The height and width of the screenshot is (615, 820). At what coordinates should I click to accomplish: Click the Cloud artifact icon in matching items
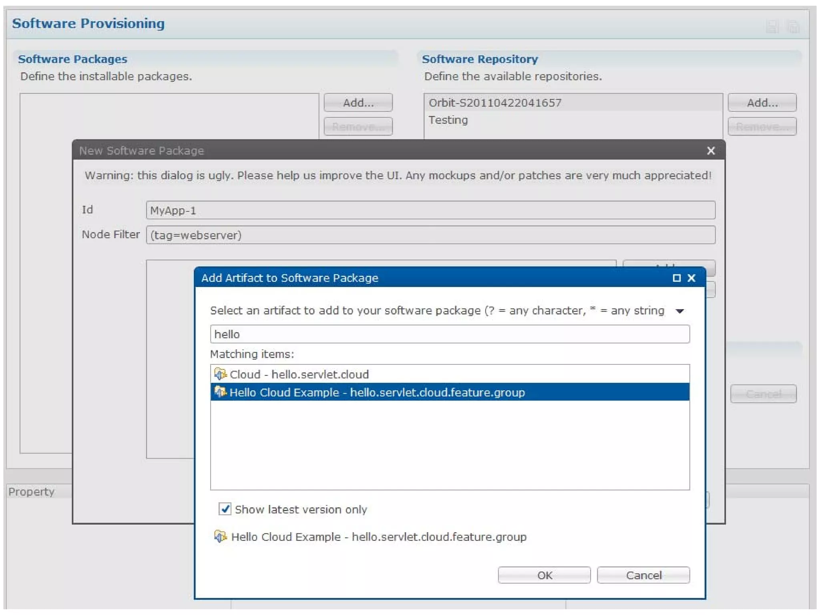pos(220,374)
